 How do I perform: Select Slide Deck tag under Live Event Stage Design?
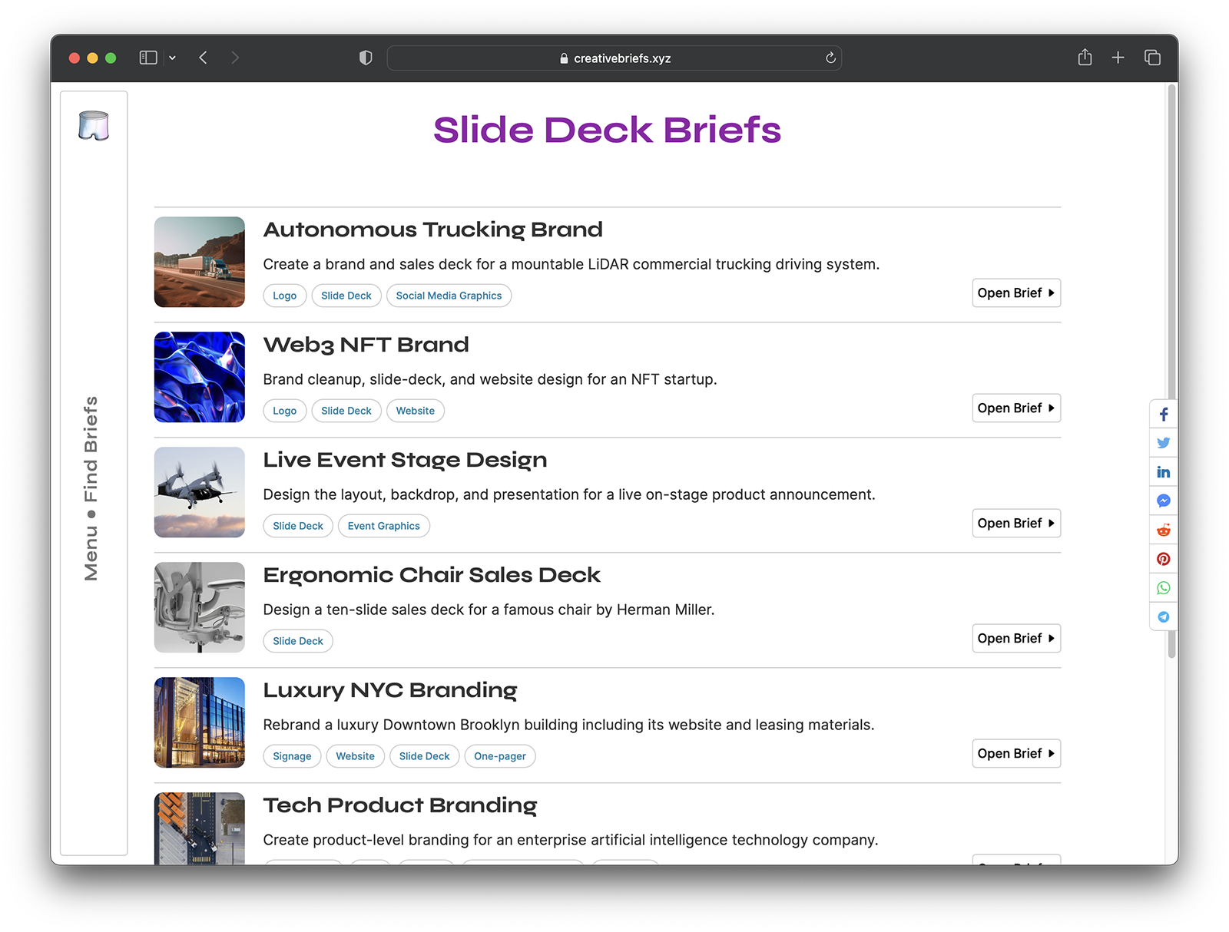[298, 526]
